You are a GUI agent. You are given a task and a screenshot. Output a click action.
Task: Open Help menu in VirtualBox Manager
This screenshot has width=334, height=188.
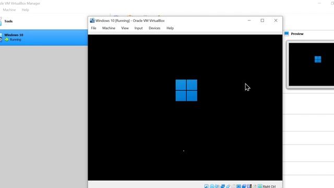(x=25, y=10)
